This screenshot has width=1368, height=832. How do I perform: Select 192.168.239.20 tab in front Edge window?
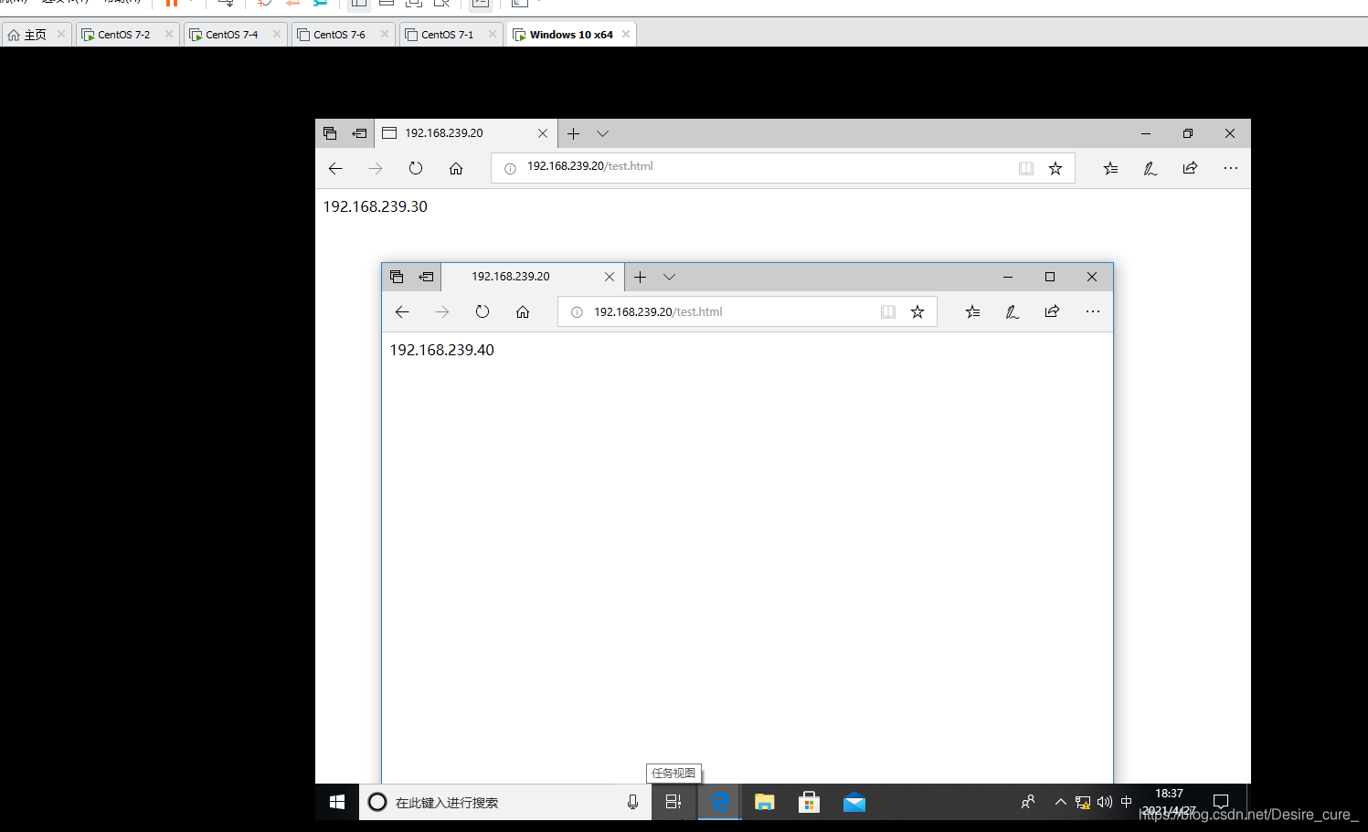(534, 277)
